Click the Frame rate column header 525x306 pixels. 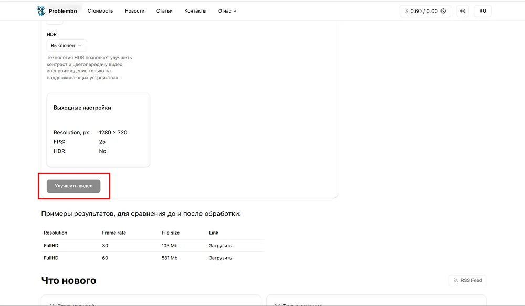tap(114, 233)
